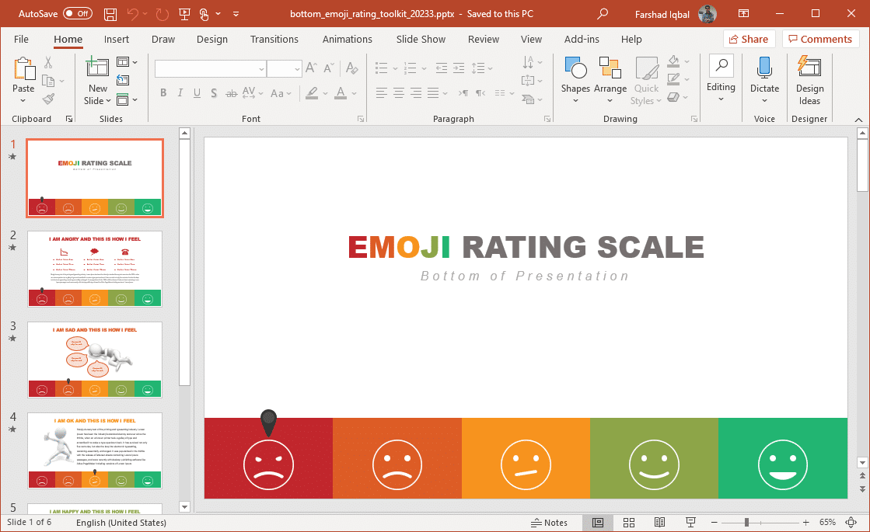Open the Transitions tab
870x532 pixels.
tap(274, 40)
